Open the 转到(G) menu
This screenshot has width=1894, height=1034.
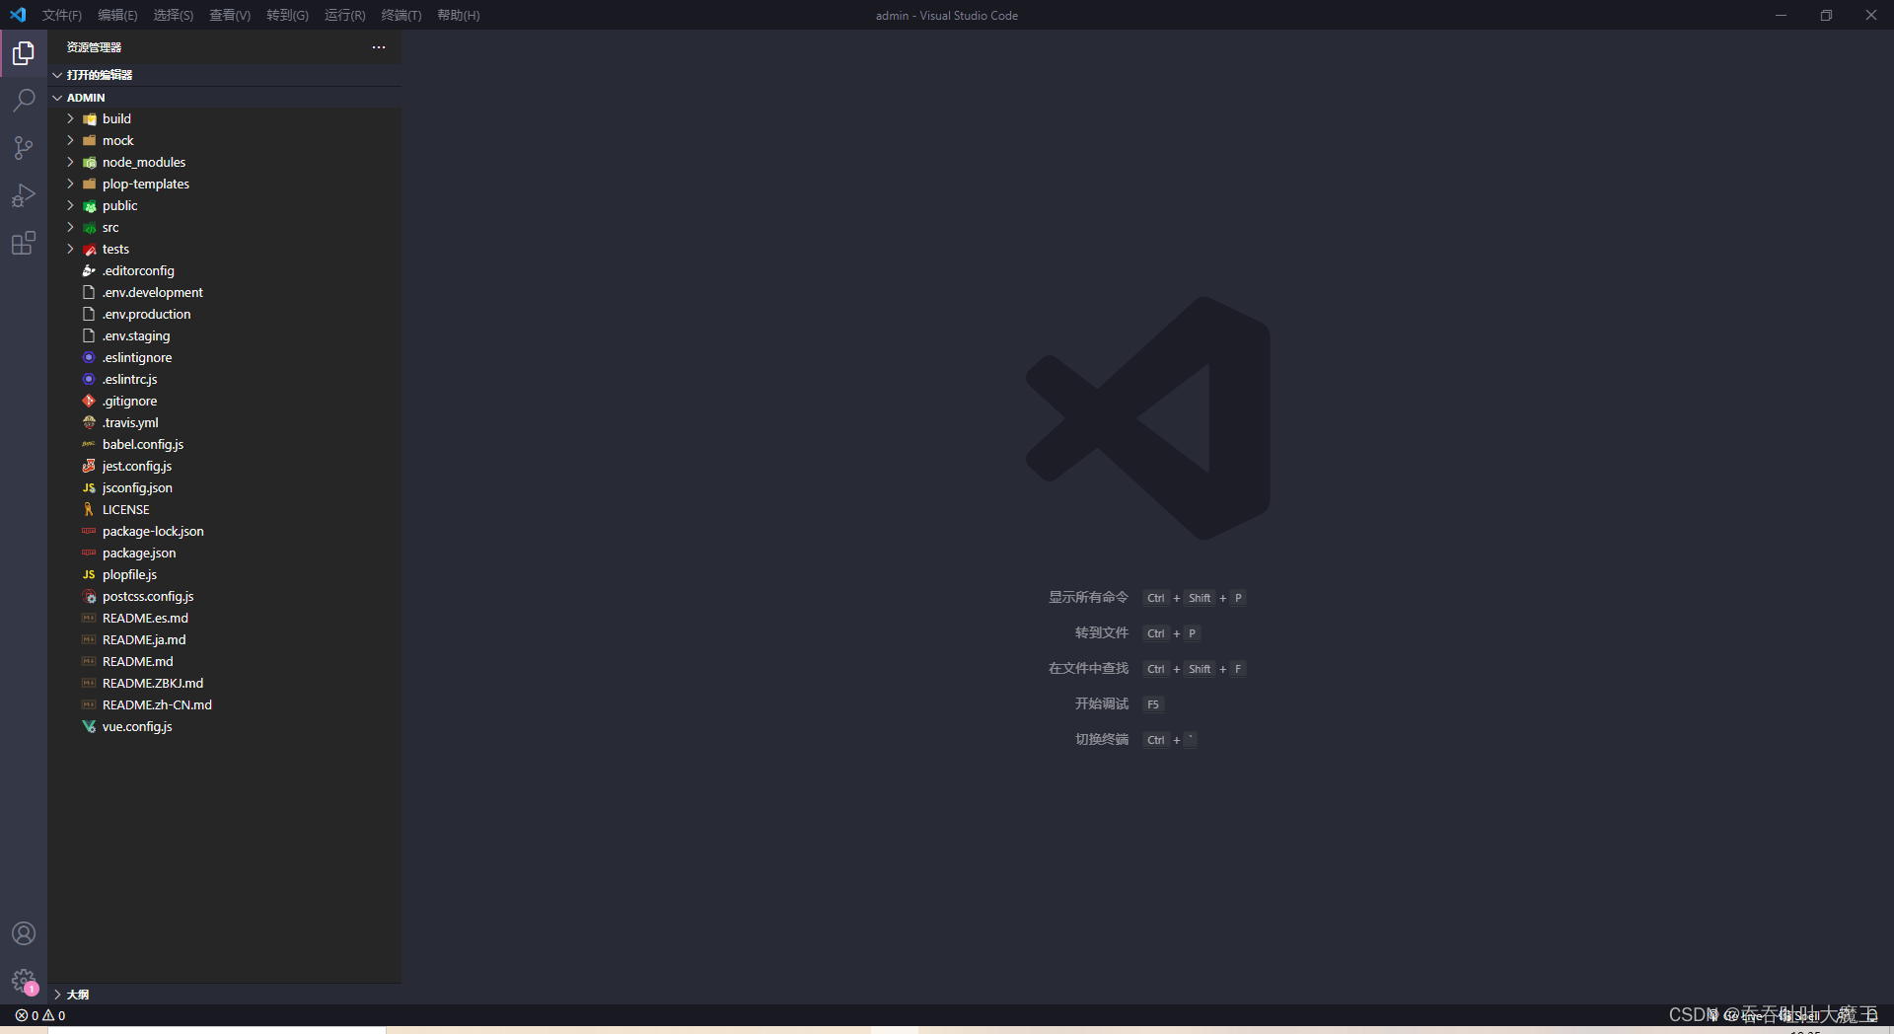[287, 15]
